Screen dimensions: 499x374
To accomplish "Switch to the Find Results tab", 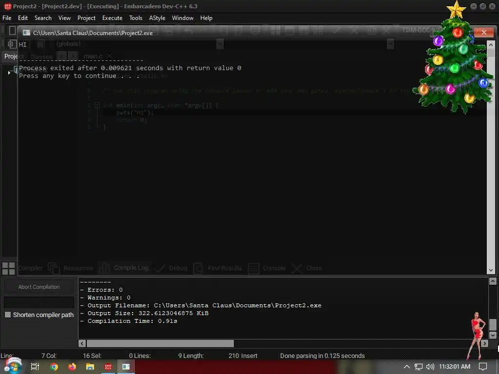I will (218, 268).
